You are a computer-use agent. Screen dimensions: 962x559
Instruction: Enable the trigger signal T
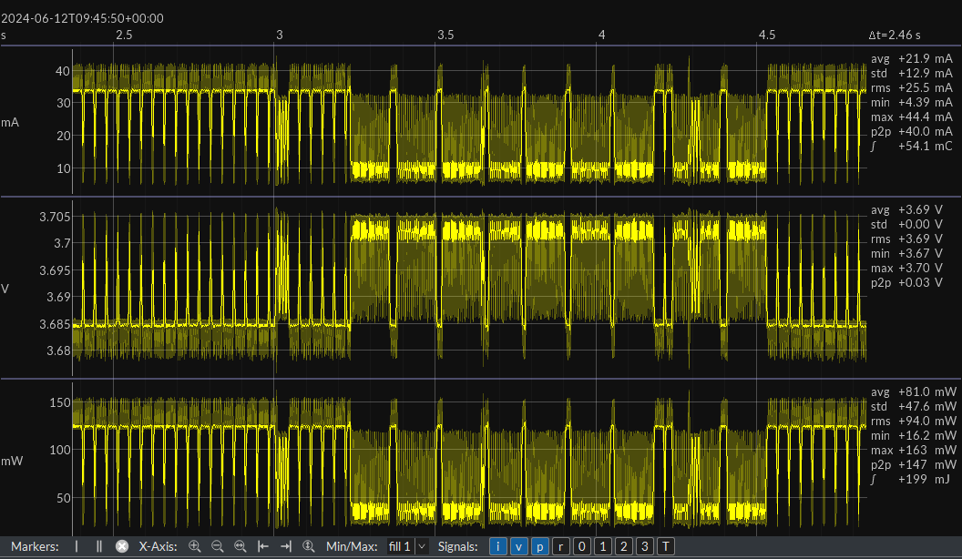tap(666, 546)
